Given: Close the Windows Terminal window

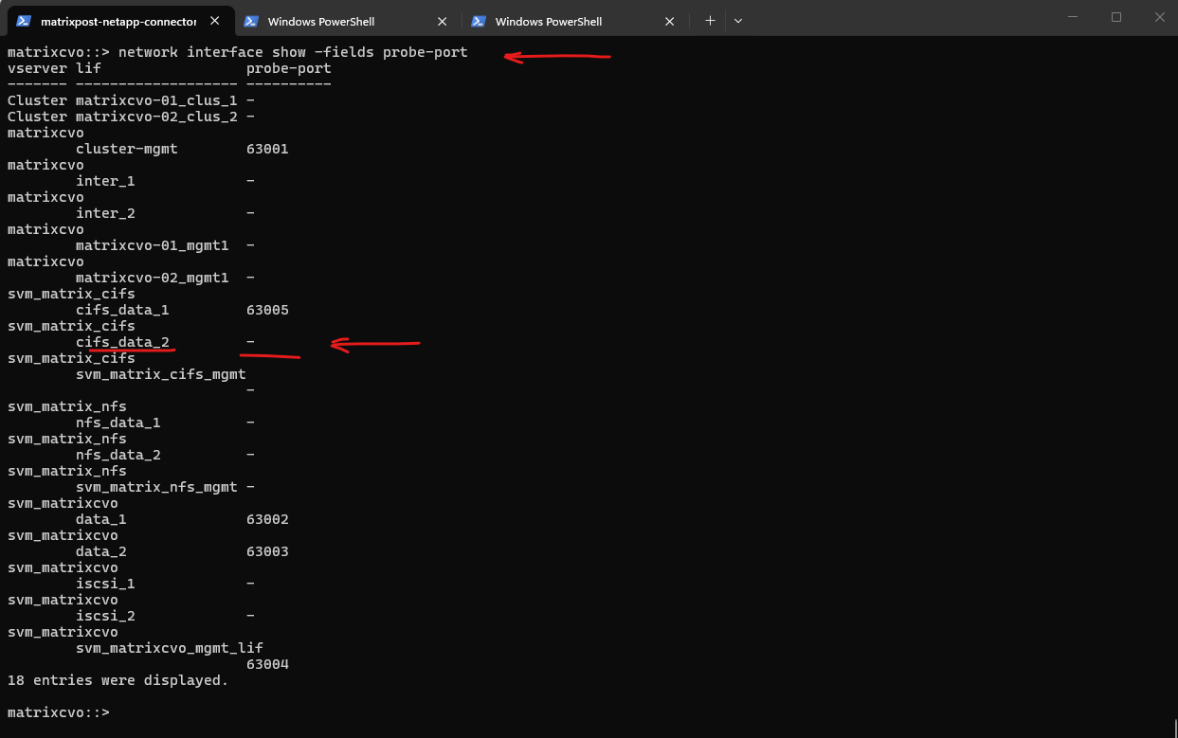Looking at the screenshot, I should tap(1158, 17).
